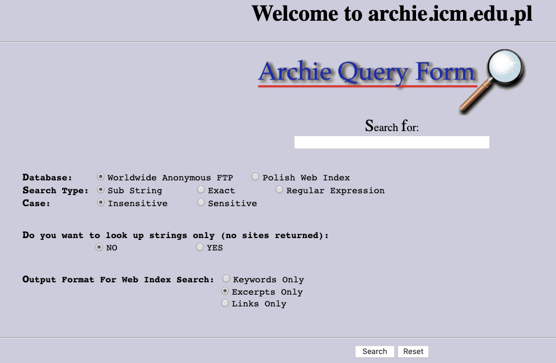Set search type to Sub String

pyautogui.click(x=101, y=190)
